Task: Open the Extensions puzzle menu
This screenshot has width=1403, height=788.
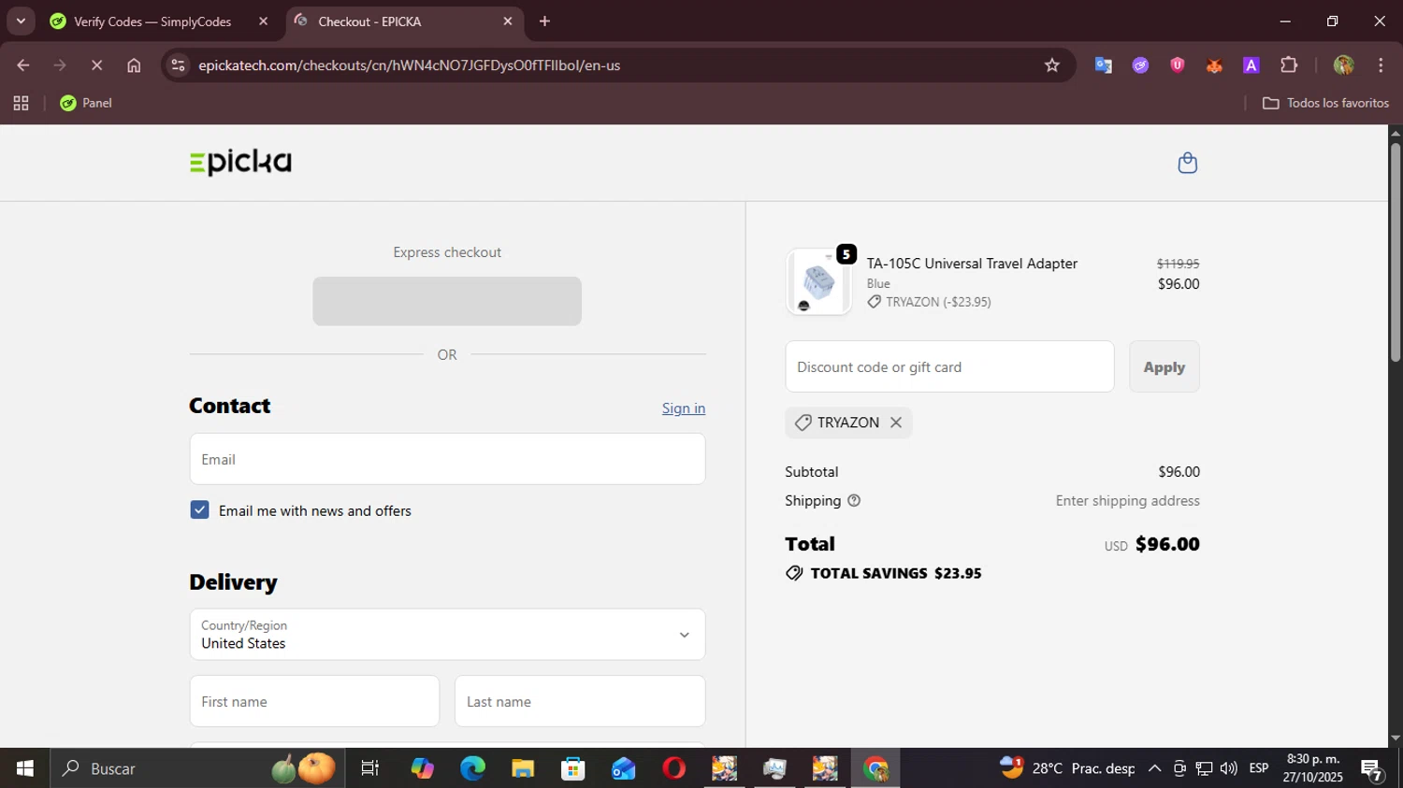Action: 1289,65
